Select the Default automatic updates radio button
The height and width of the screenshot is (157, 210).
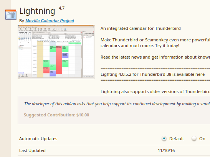point(164,139)
